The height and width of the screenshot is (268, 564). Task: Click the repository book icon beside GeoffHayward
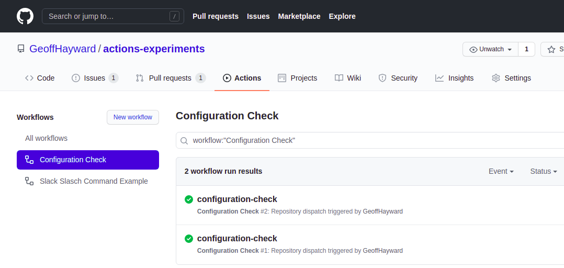coord(21,49)
